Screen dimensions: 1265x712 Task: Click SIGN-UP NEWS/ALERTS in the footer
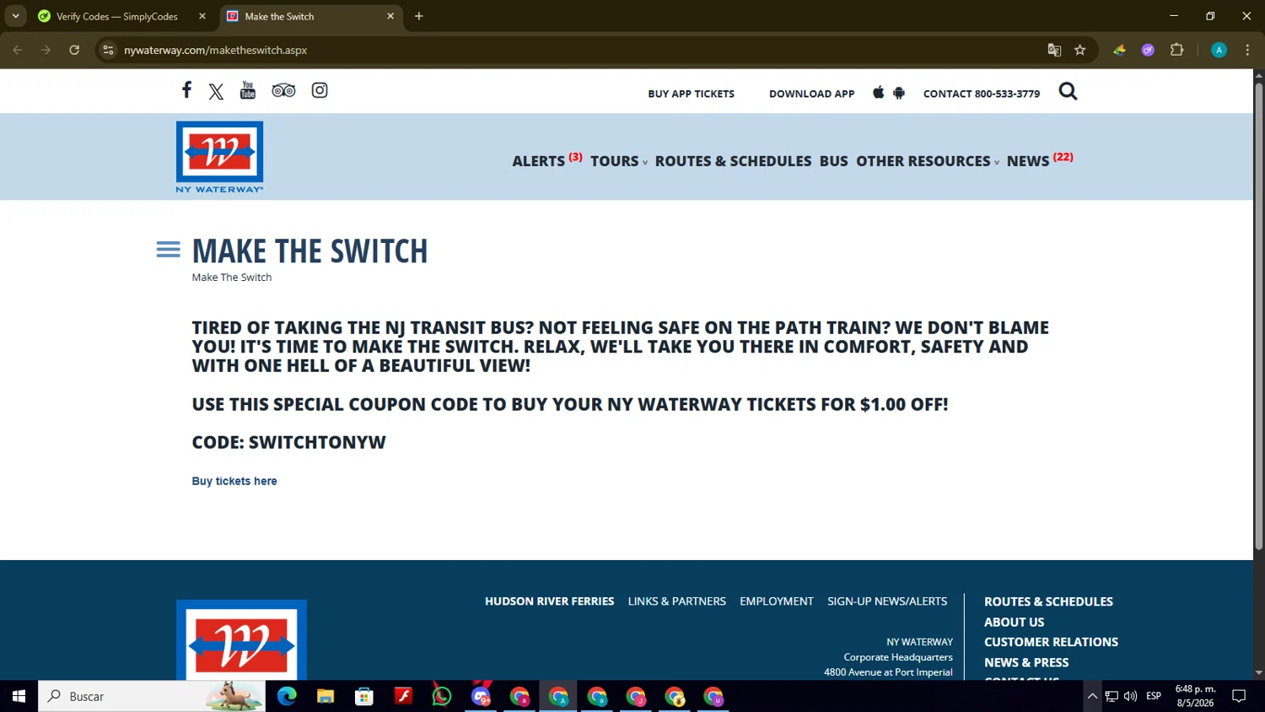click(x=887, y=601)
